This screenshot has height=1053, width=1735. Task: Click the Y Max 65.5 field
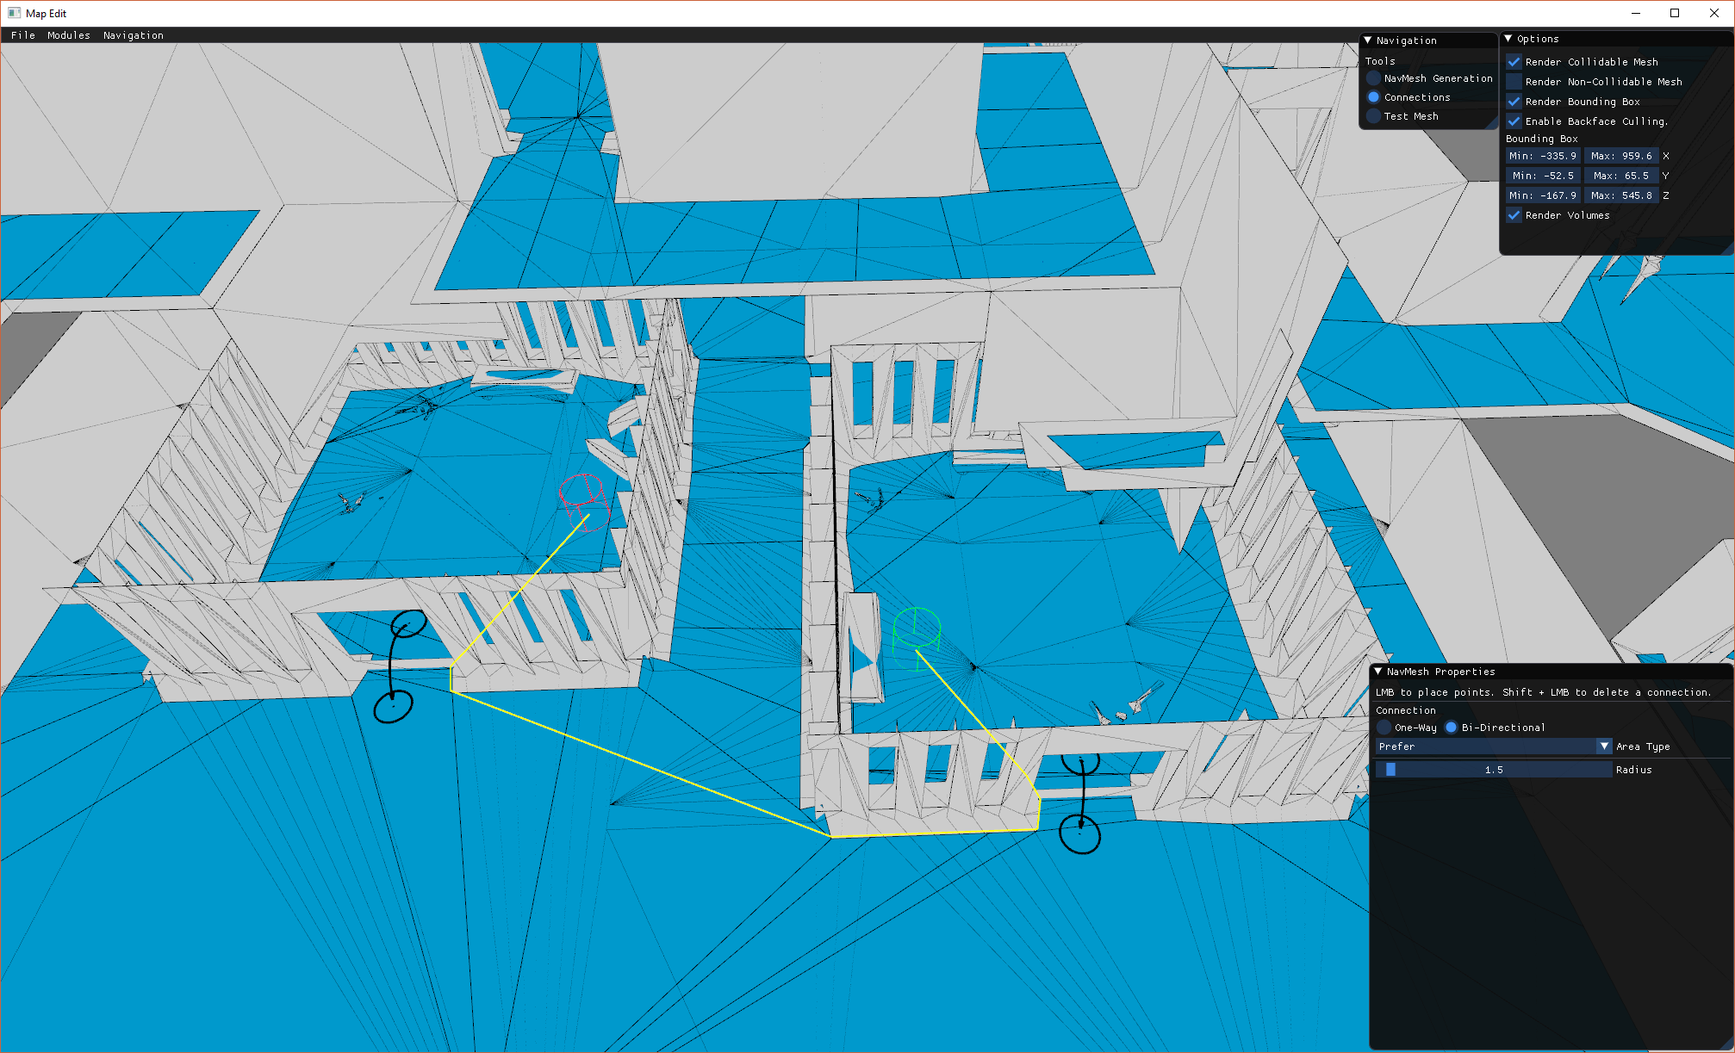click(x=1621, y=176)
